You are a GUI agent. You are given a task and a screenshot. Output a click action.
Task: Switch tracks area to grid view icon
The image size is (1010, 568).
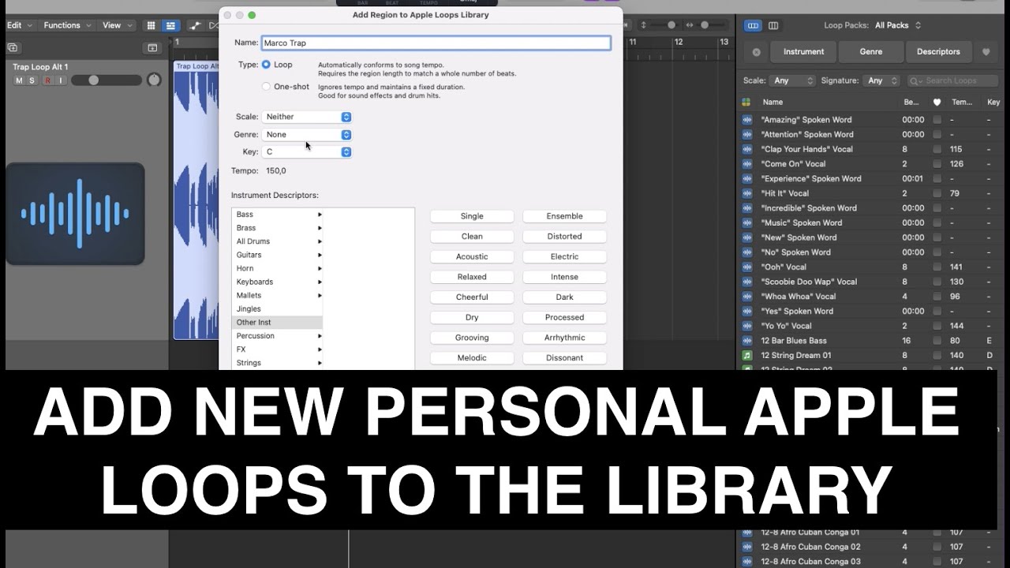[x=151, y=25]
